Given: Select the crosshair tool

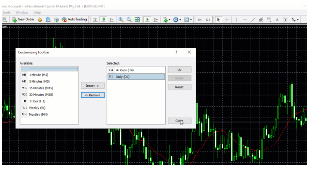Looking at the screenshot, I should (x=227, y=19).
